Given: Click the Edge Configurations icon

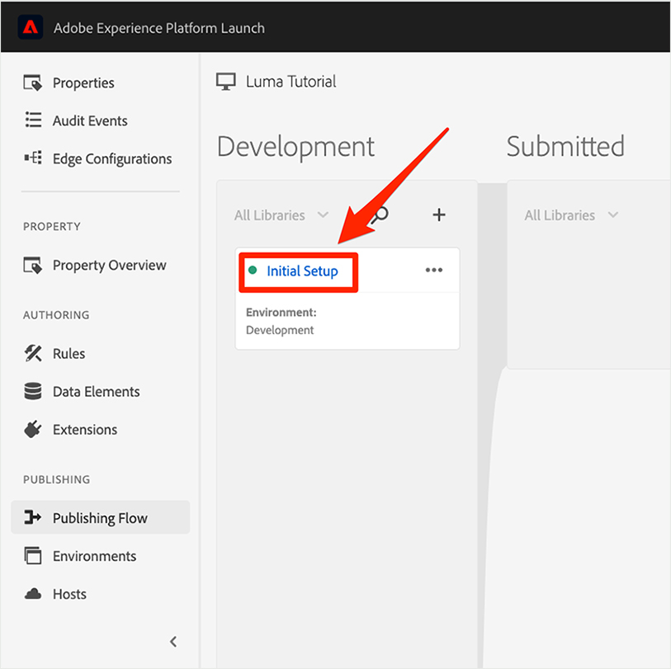Looking at the screenshot, I should pyautogui.click(x=33, y=158).
